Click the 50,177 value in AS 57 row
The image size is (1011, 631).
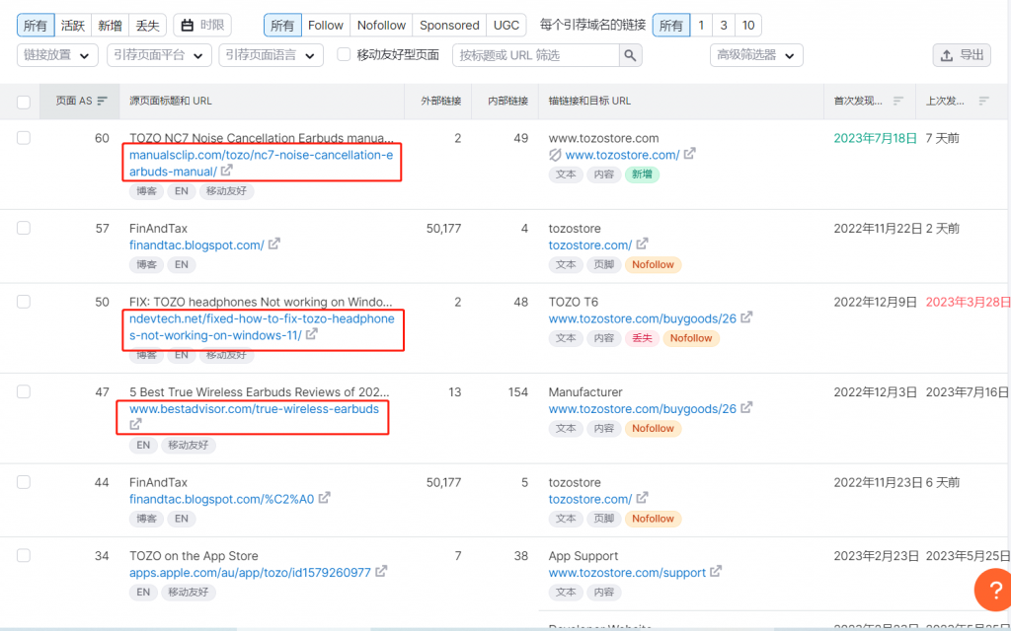pos(443,228)
